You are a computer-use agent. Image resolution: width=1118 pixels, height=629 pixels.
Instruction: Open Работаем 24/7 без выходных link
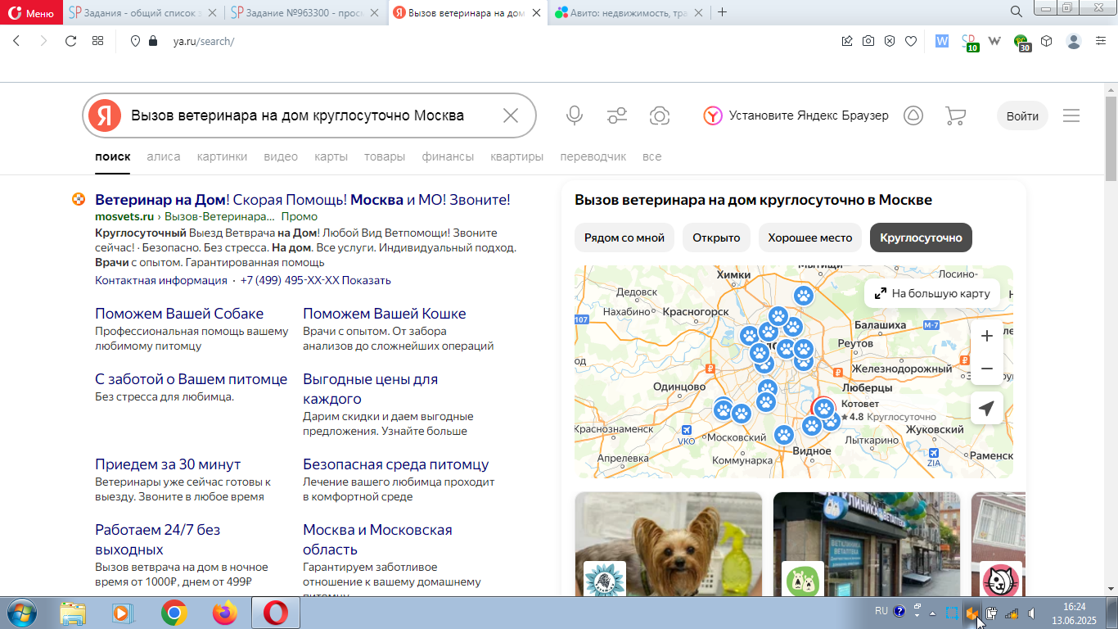157,540
